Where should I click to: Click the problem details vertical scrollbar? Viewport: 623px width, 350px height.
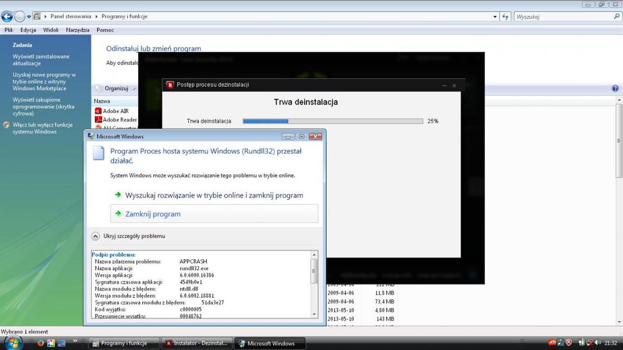coord(314,284)
